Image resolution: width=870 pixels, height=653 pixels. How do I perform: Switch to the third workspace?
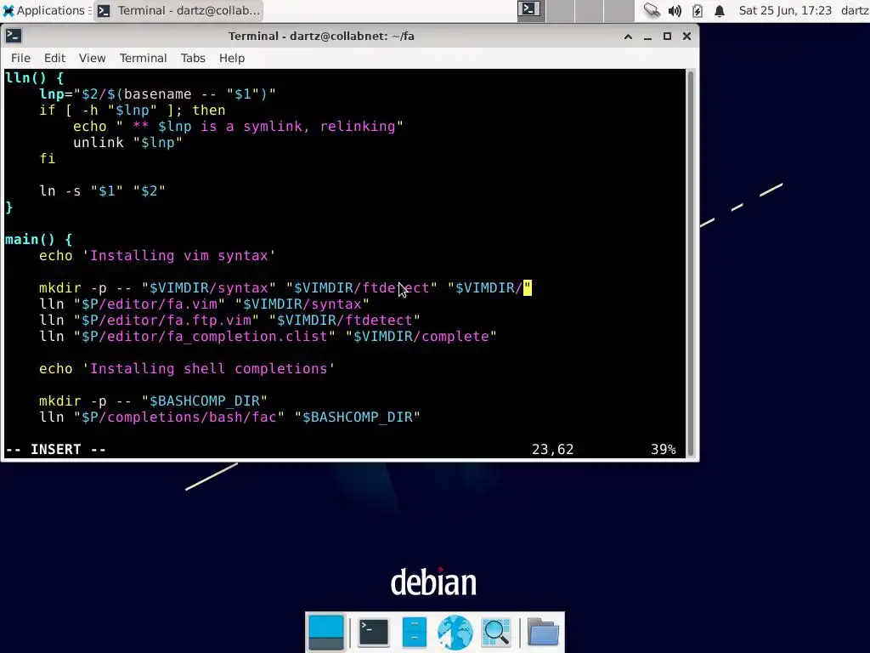coord(590,10)
